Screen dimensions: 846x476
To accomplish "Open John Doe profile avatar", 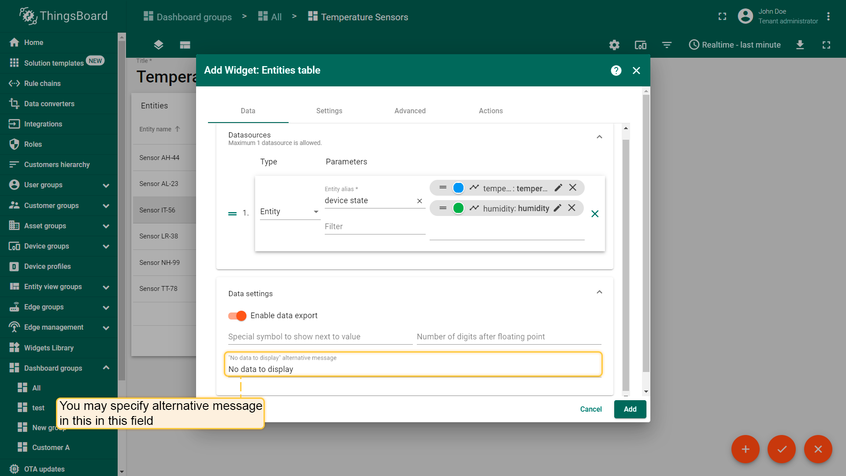I will point(745,16).
